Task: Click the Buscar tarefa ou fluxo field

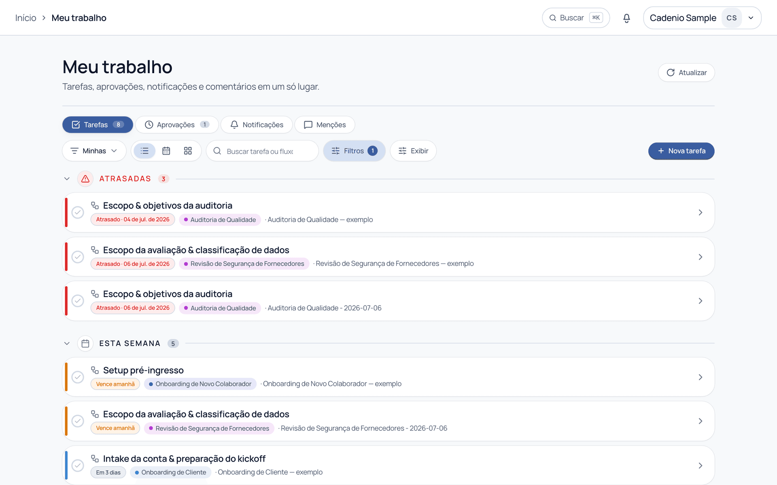Action: click(262, 151)
